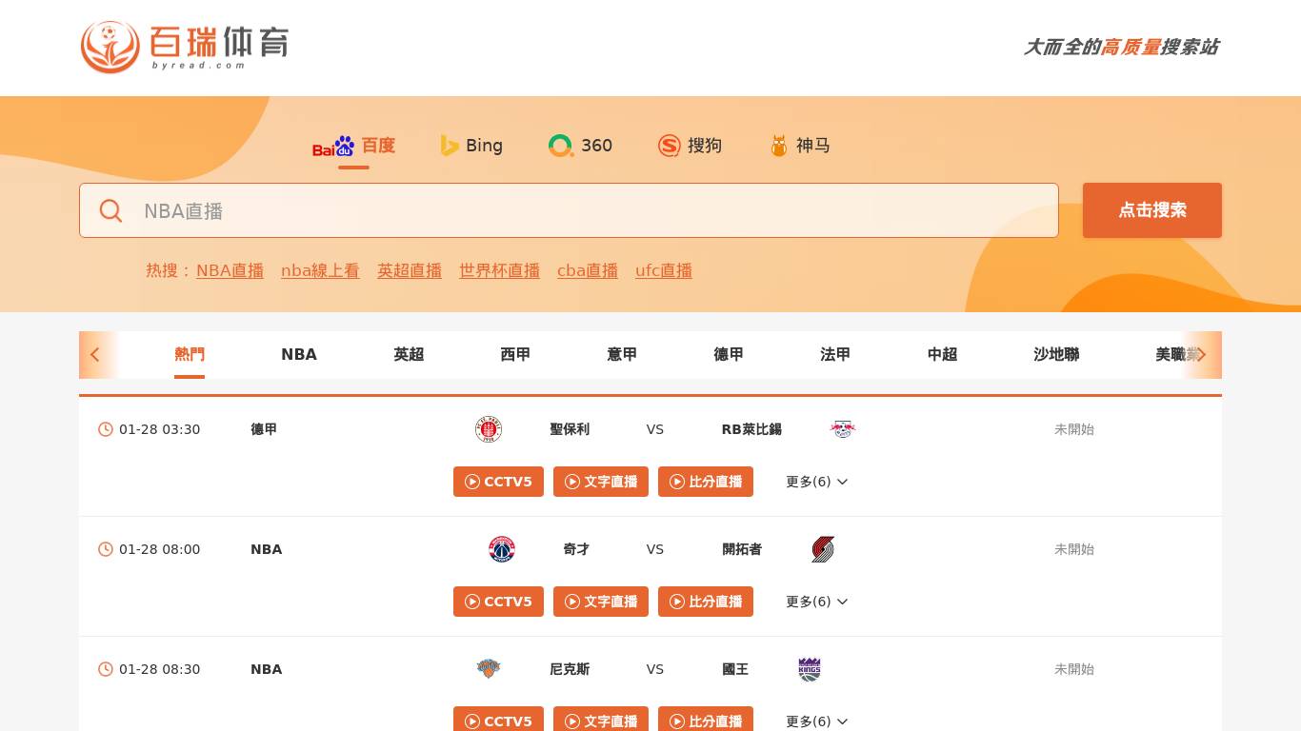Screen dimensions: 1301x731
Task: Click the 聖保利 team logo
Action: pos(489,429)
